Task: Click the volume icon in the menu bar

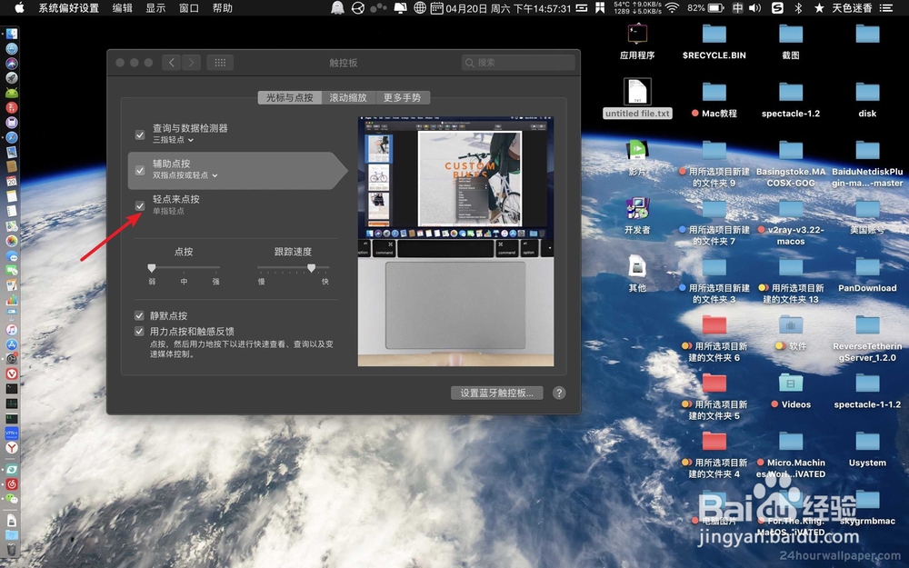Action: [754, 8]
